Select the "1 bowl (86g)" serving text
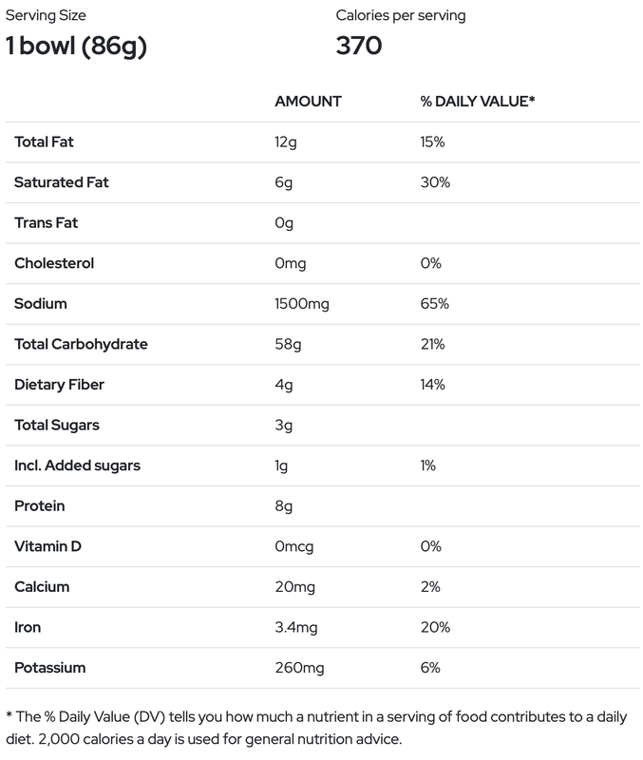 [x=77, y=46]
